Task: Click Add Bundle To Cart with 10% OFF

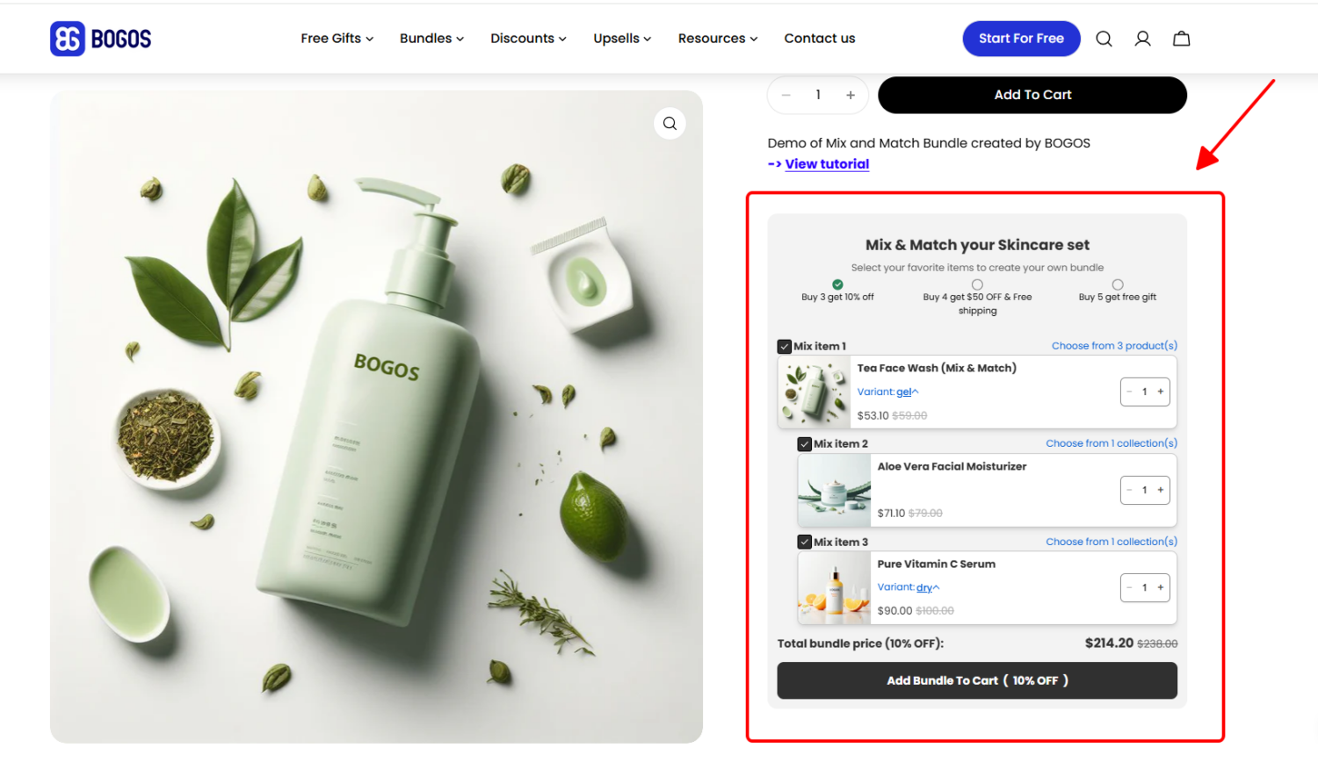Action: 977,680
